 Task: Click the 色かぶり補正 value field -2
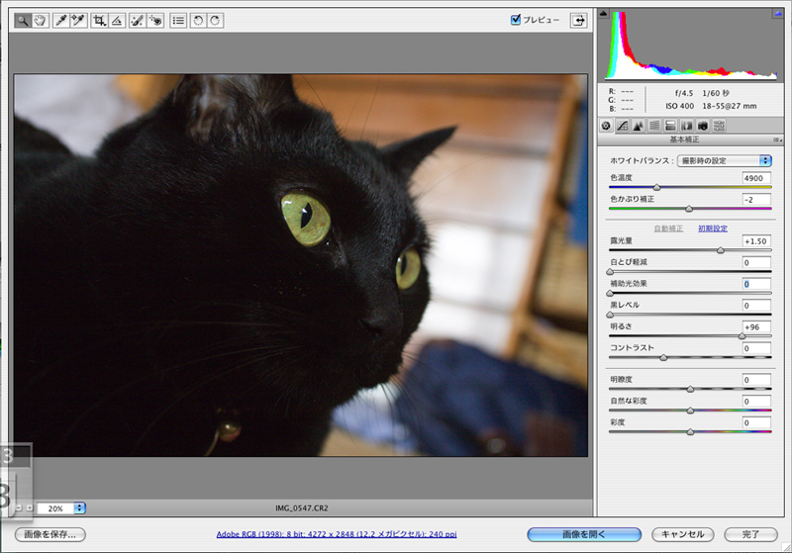click(756, 200)
